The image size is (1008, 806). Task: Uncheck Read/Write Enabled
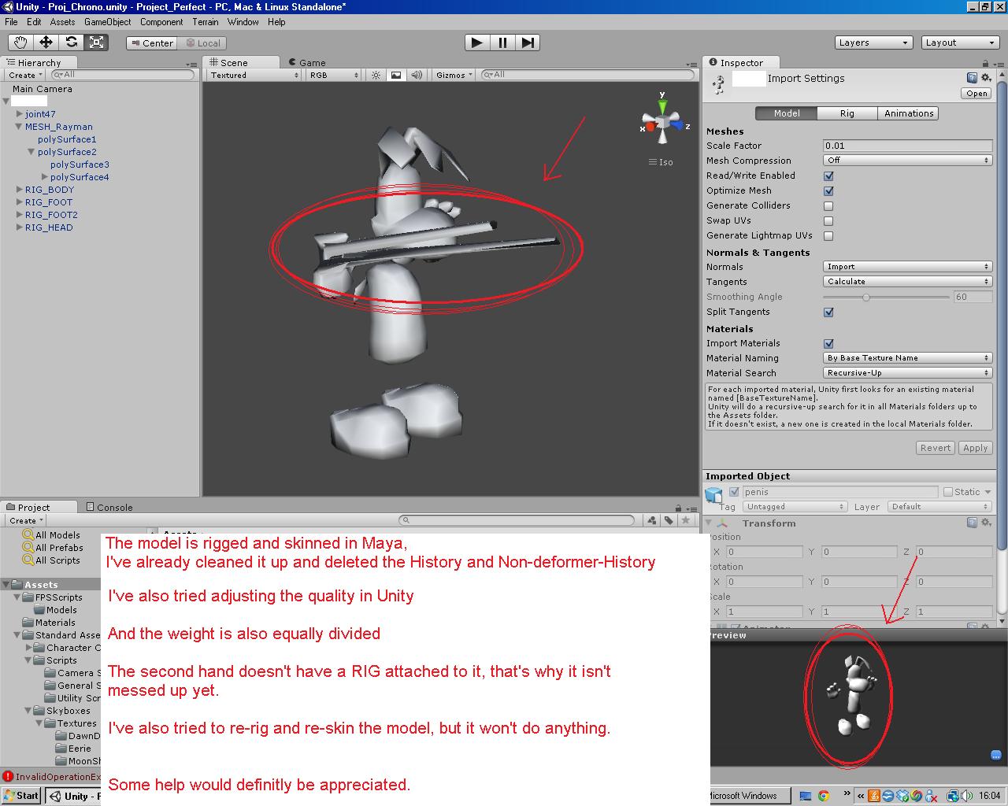[828, 176]
